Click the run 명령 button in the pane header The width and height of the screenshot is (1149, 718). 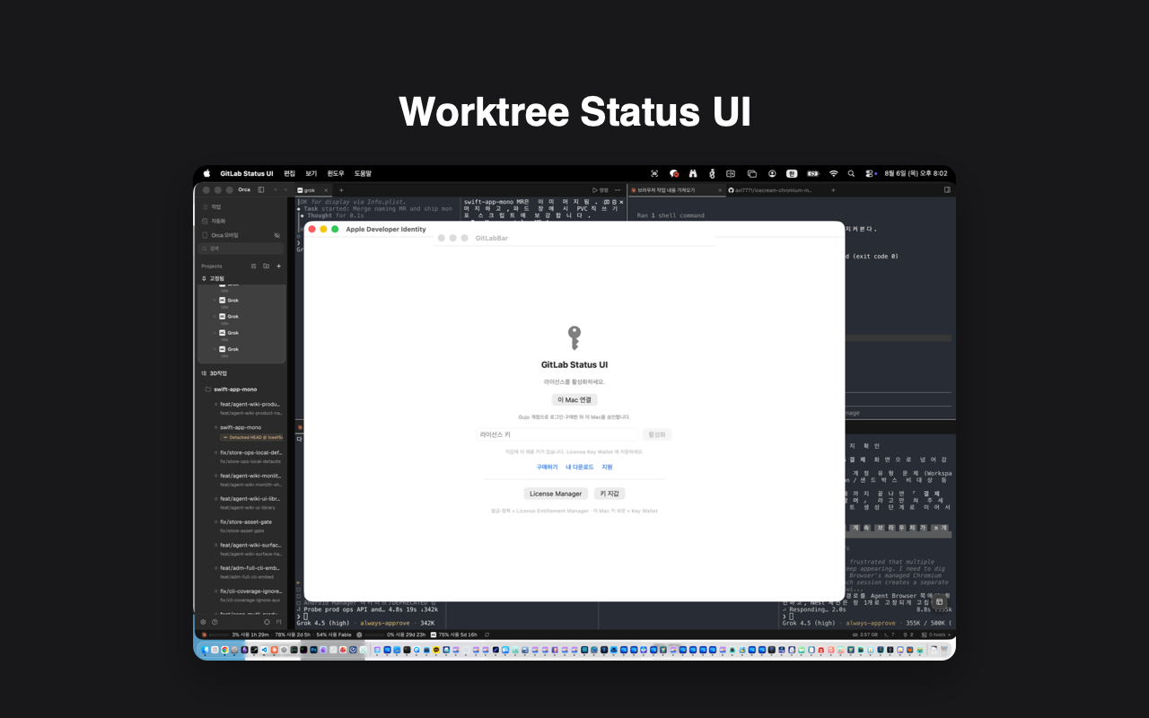click(601, 190)
